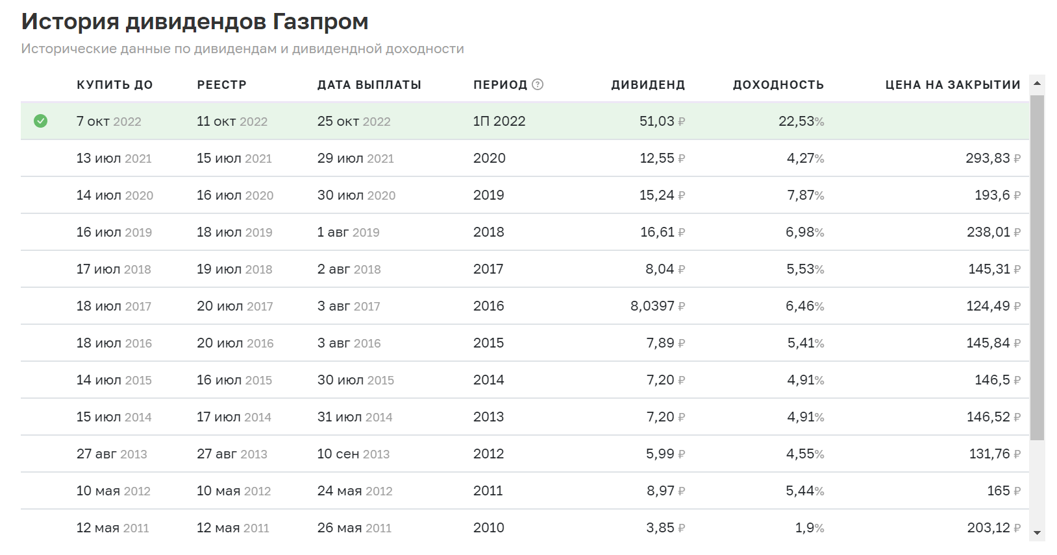Click the registry date 19 июл 2018
1057x555 pixels.
pyautogui.click(x=234, y=269)
